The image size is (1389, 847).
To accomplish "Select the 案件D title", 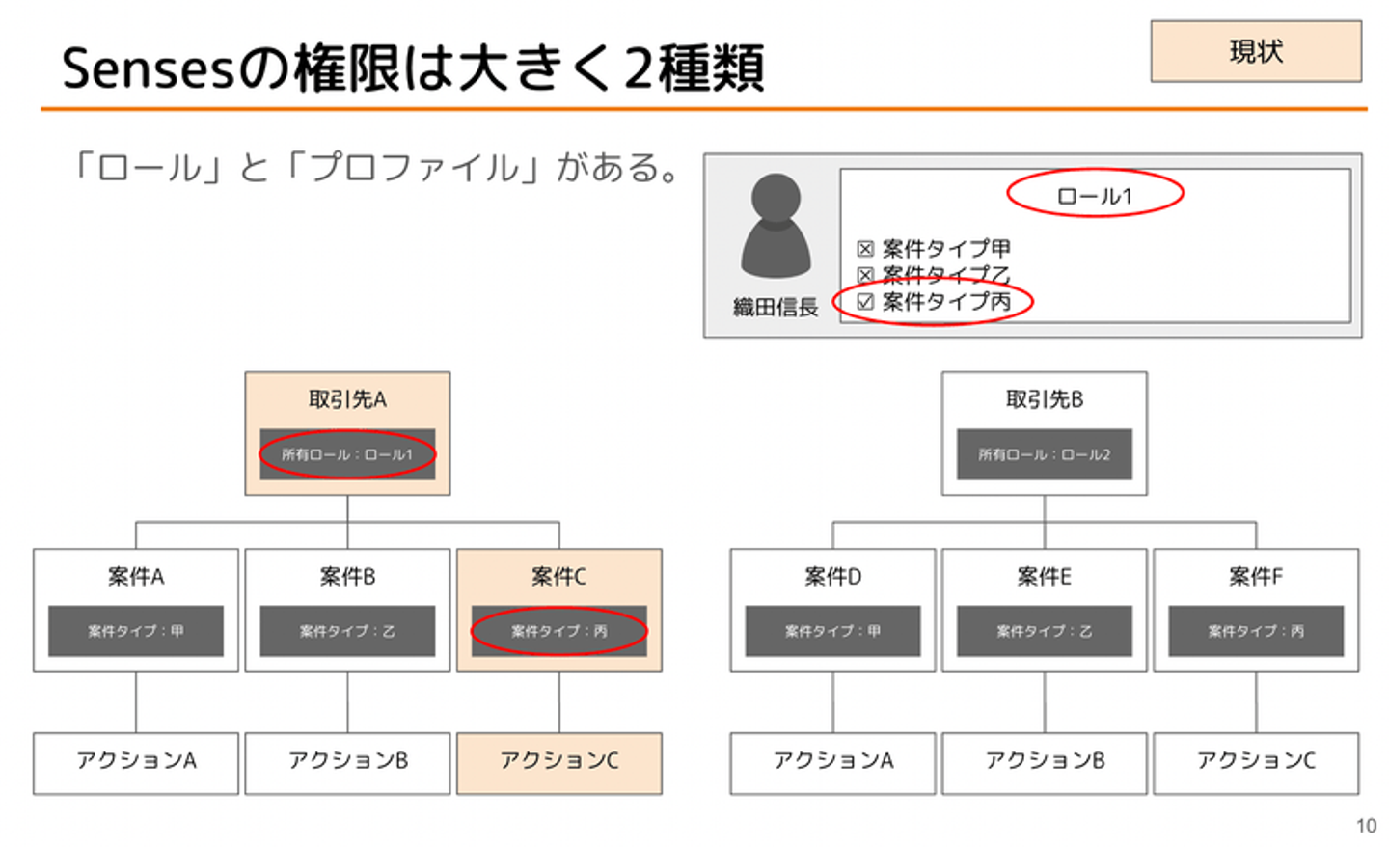I will click(x=833, y=577).
